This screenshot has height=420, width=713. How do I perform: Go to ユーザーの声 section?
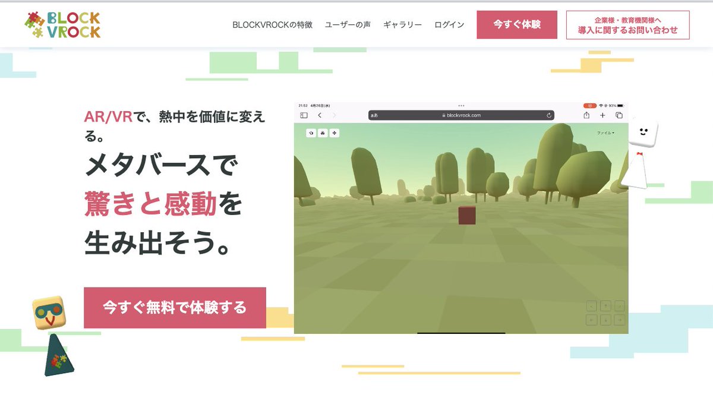point(348,25)
